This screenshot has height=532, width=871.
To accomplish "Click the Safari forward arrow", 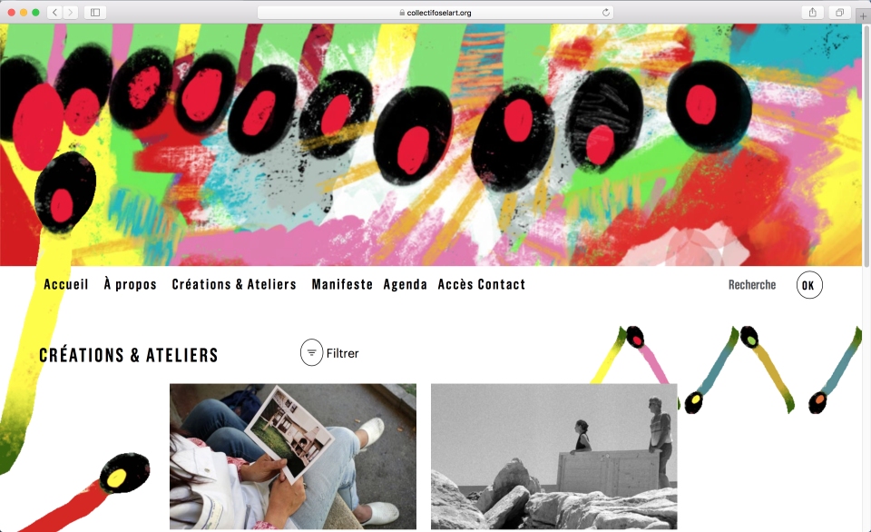I will click(70, 12).
